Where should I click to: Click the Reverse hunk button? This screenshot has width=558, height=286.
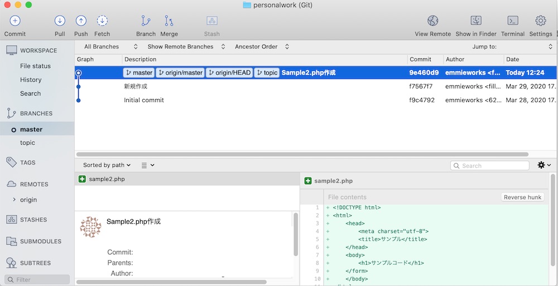pyautogui.click(x=522, y=198)
